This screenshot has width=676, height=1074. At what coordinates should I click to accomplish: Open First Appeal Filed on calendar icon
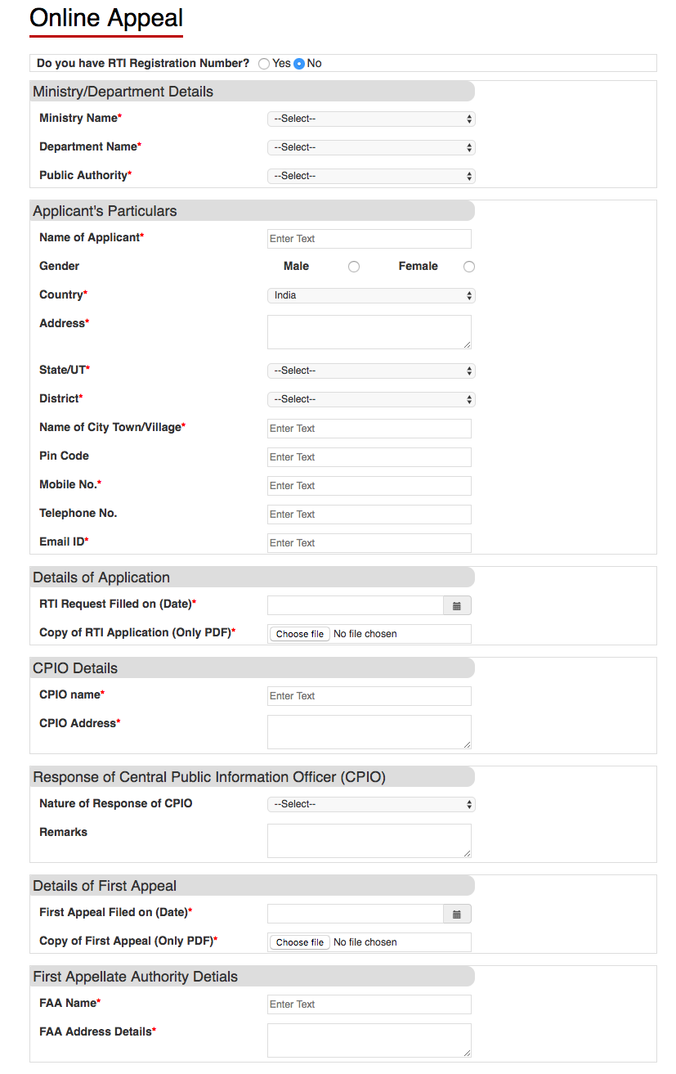[x=457, y=914]
